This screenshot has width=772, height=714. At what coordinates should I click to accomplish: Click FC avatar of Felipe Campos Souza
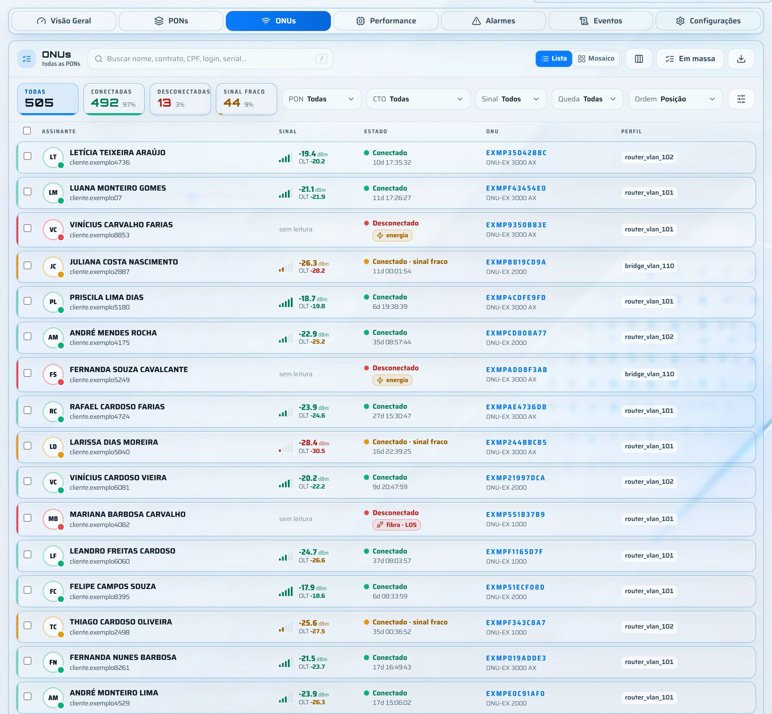[53, 592]
